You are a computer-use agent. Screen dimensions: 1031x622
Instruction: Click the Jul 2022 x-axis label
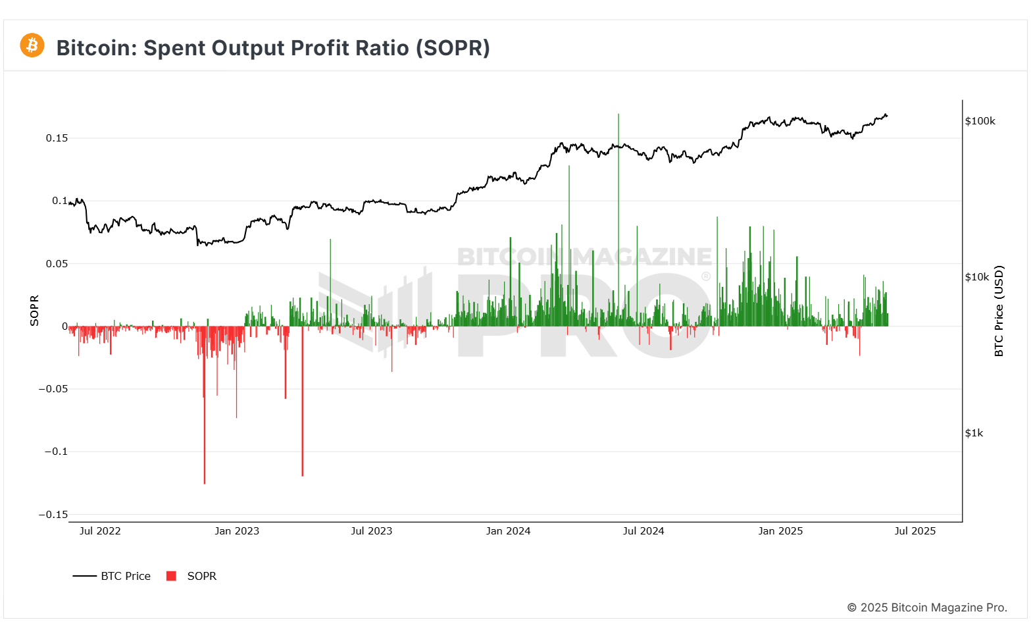coord(100,531)
